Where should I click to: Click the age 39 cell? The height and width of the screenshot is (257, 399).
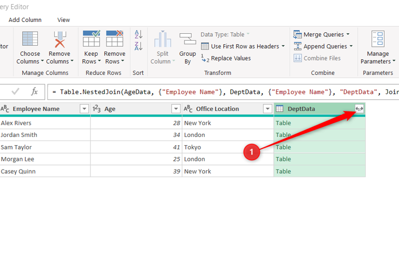(136, 171)
